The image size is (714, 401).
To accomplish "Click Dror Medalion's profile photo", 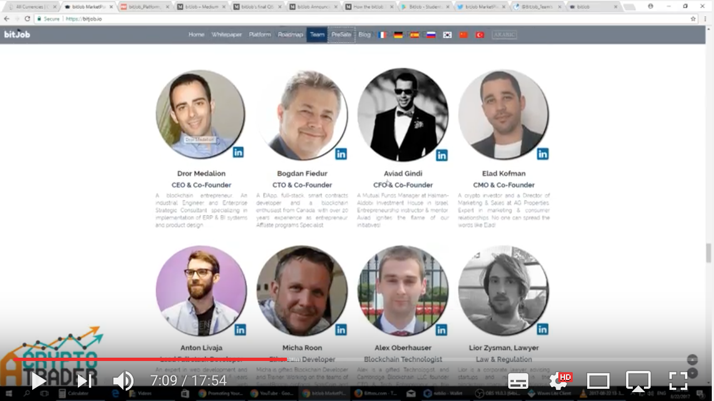I will coord(200,114).
